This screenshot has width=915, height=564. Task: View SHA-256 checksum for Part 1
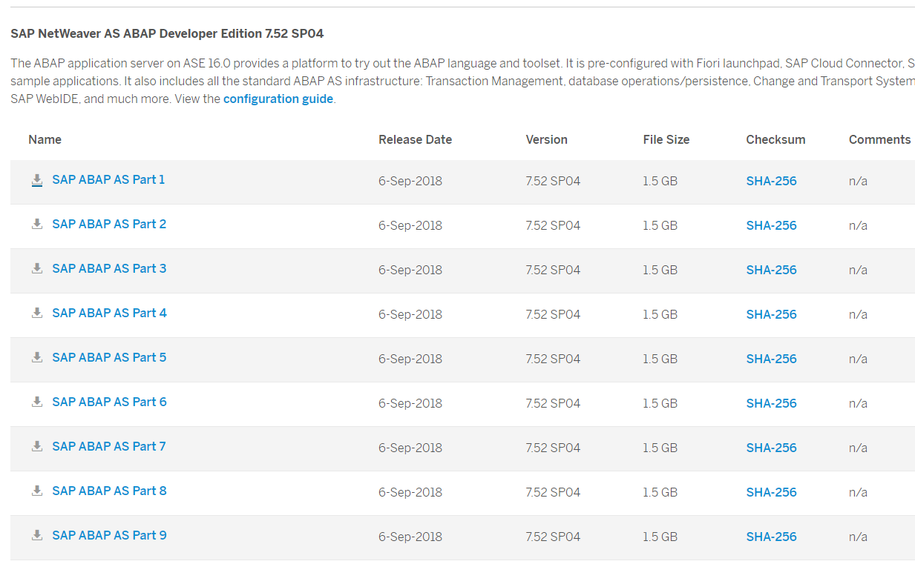[x=771, y=181]
